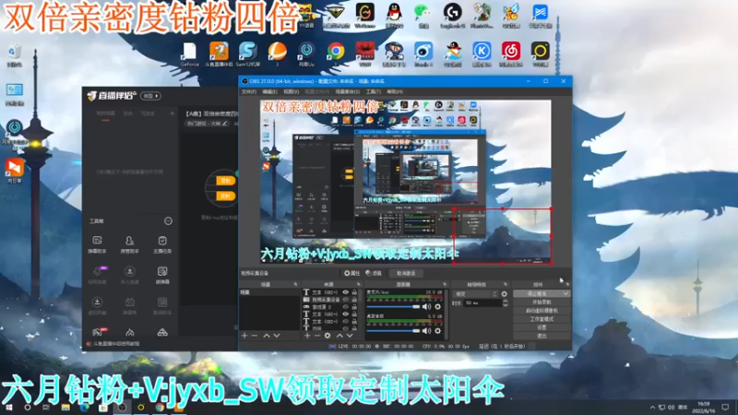Adjust 麦克风/Aux volume slider

393,307
